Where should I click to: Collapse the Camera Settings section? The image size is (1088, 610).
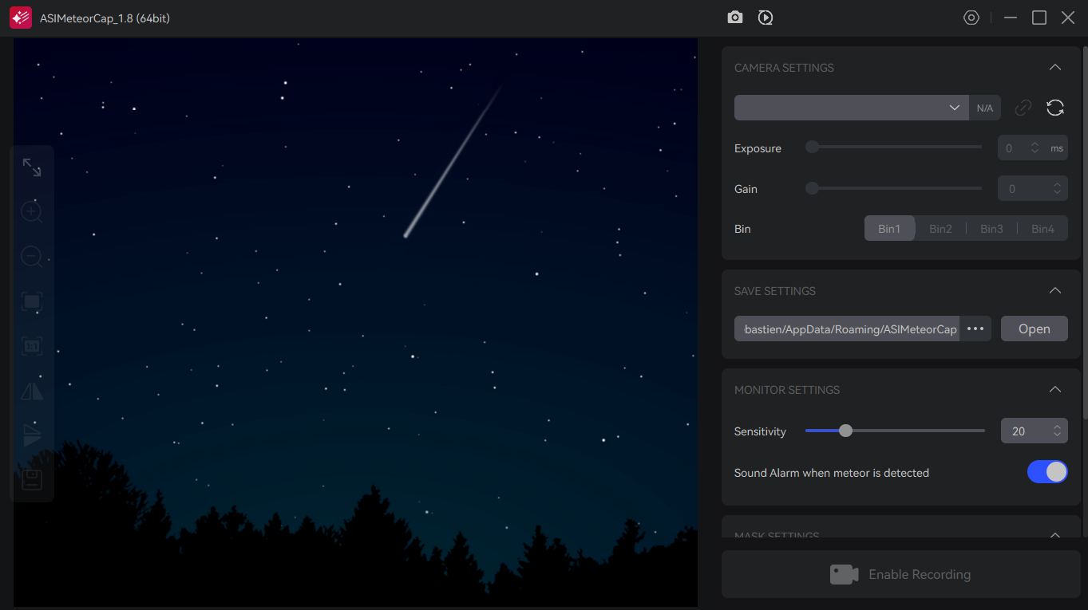pos(1055,68)
